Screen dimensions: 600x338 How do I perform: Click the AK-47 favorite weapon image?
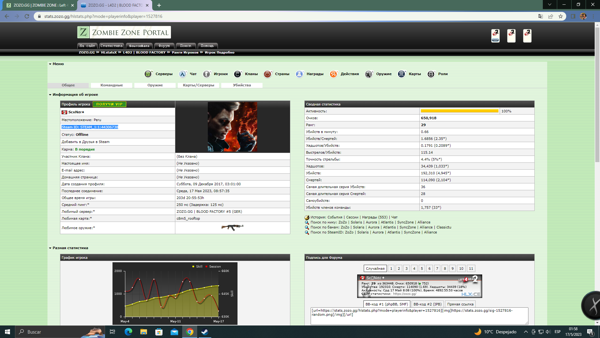point(232,227)
